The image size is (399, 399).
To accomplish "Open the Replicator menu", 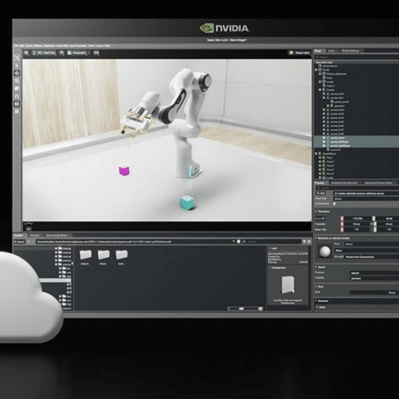I will pyautogui.click(x=50, y=46).
